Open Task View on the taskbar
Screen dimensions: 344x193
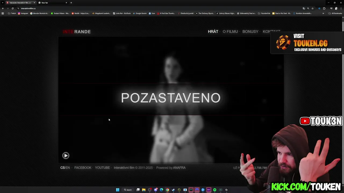(138, 190)
